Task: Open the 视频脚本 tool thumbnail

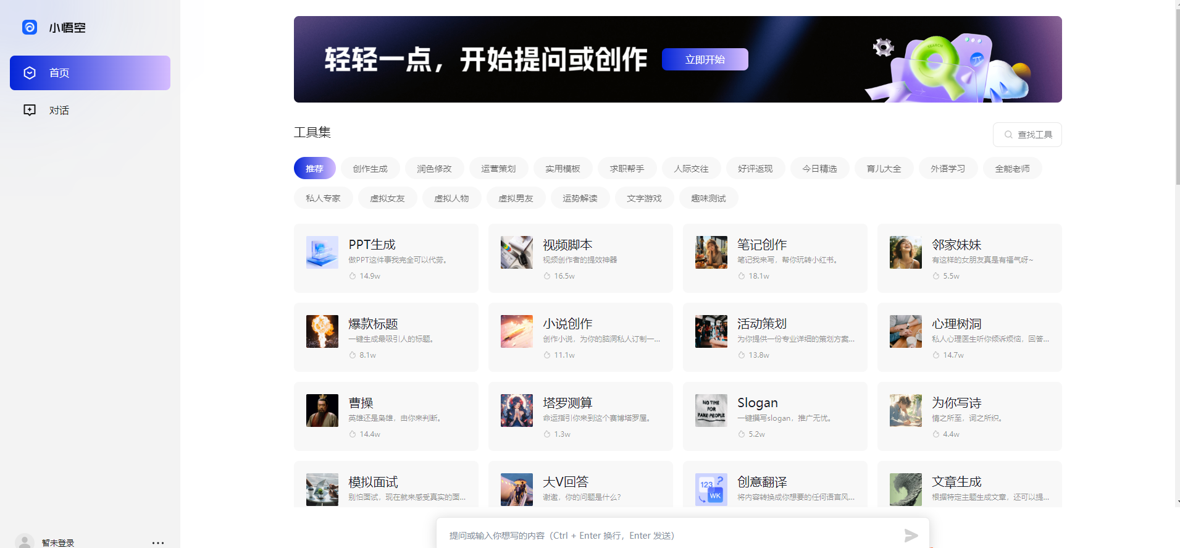Action: tap(517, 252)
